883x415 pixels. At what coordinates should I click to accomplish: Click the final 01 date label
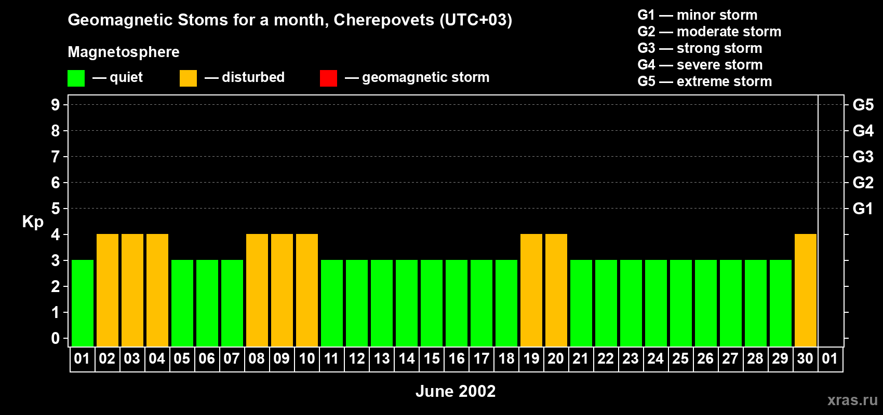[x=830, y=359]
